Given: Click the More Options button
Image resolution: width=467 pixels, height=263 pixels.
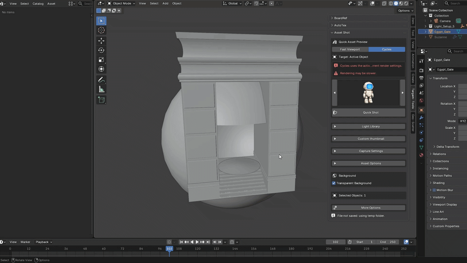Looking at the screenshot, I should pos(368,208).
